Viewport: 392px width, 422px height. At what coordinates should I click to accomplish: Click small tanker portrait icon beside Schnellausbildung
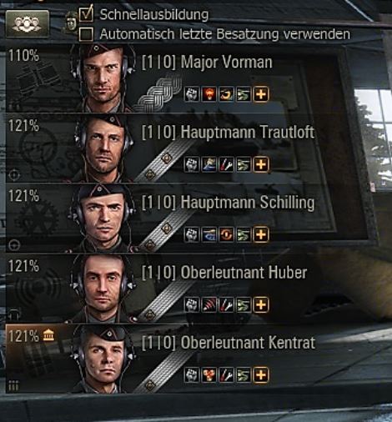(x=71, y=23)
